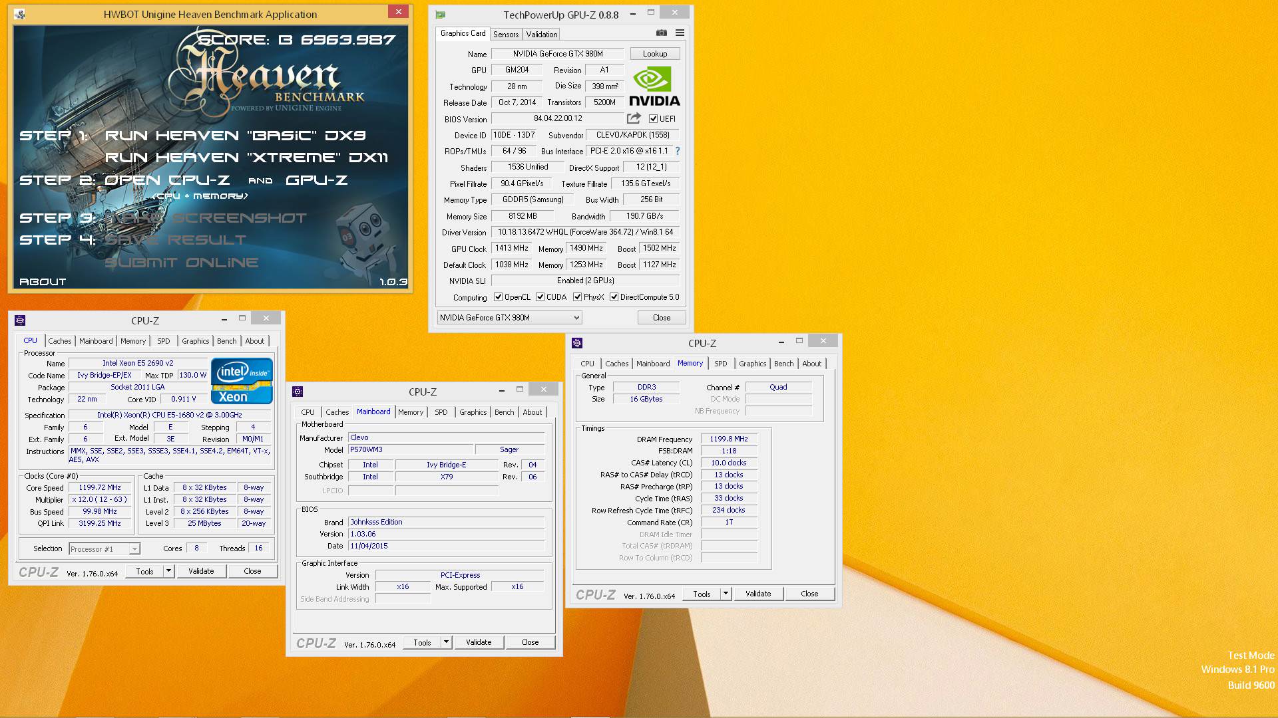Open the Processor #1 selection dropdown
The image size is (1278, 718).
point(105,549)
